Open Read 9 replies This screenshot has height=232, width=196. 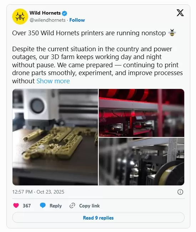pyautogui.click(x=98, y=217)
